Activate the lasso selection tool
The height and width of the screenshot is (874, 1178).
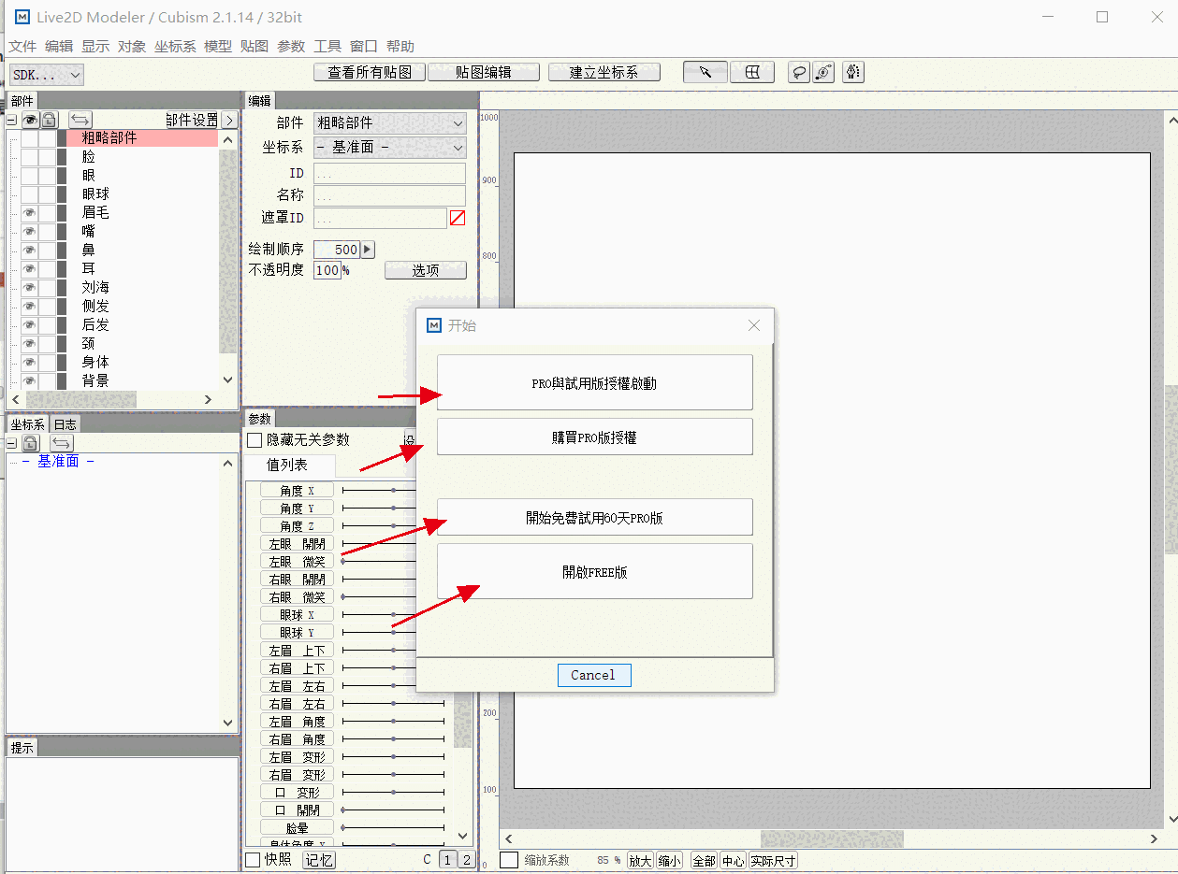[x=798, y=73]
